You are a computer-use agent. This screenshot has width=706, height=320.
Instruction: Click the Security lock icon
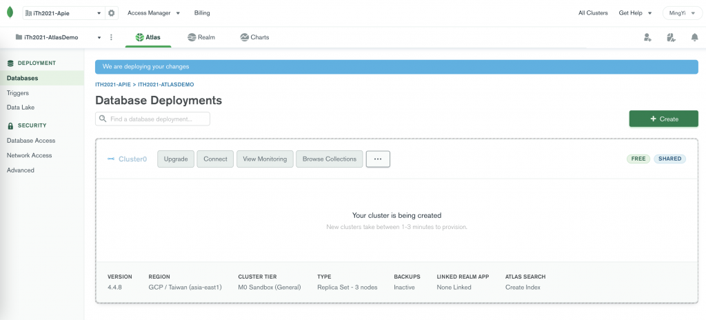pyautogui.click(x=10, y=126)
